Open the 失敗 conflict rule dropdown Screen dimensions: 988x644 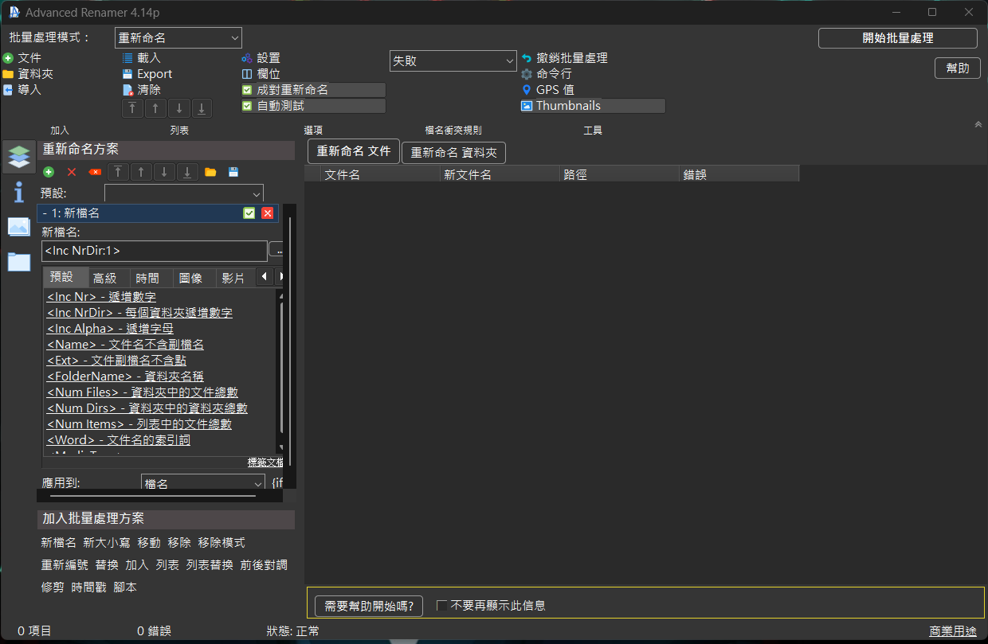point(453,60)
